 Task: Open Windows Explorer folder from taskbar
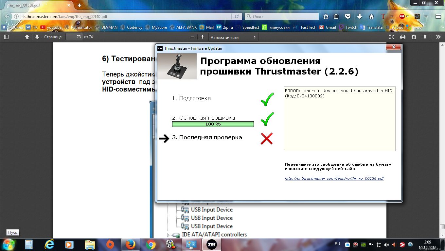tap(90, 244)
